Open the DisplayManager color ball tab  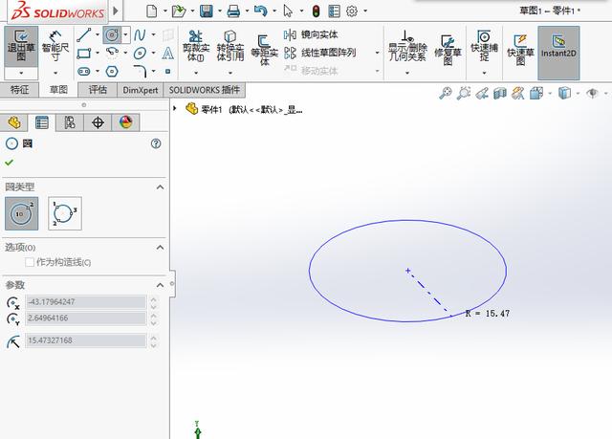point(125,122)
